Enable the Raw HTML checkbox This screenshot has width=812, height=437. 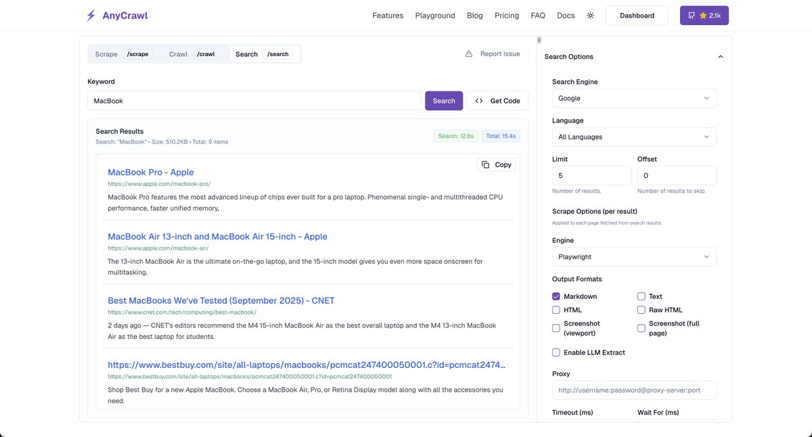tap(641, 310)
